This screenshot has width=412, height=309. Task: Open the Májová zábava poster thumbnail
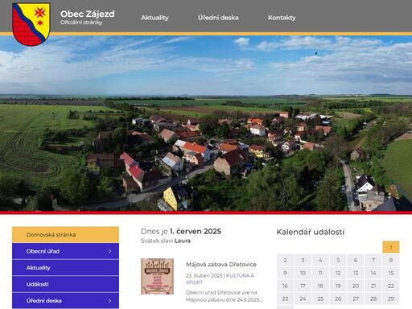pos(157,276)
